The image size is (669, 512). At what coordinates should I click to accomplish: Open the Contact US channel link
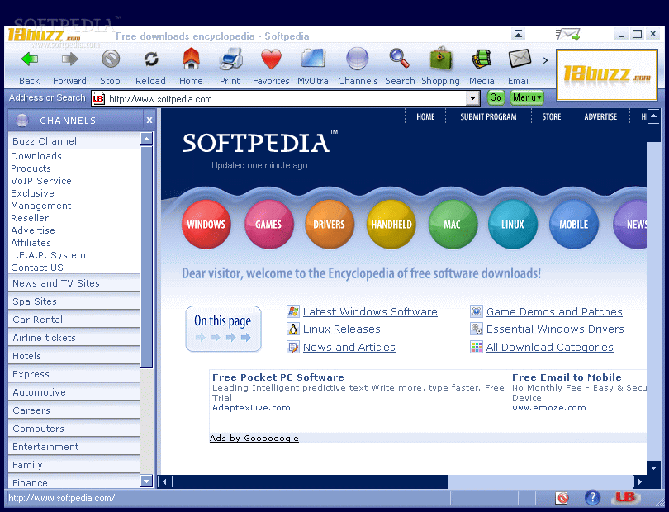pos(37,268)
